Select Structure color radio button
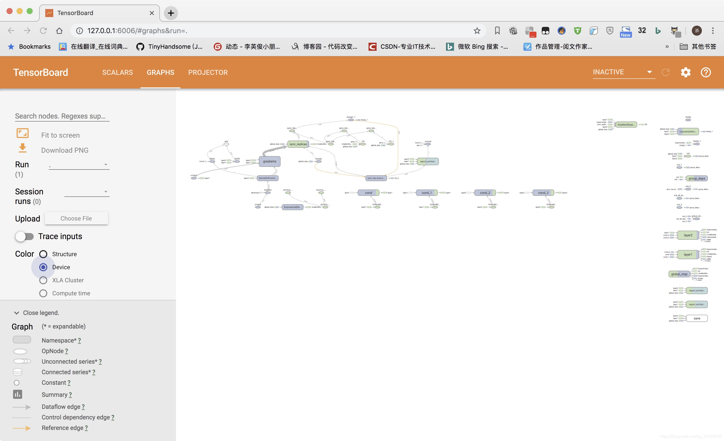Image resolution: width=724 pixels, height=441 pixels. point(43,254)
